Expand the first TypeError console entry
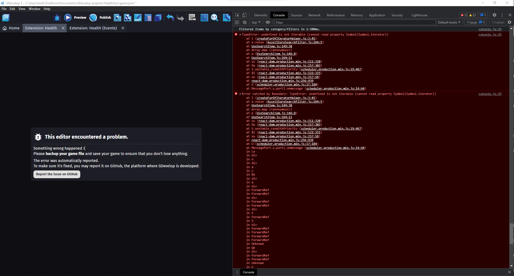This screenshot has height=276, width=514. click(x=240, y=34)
